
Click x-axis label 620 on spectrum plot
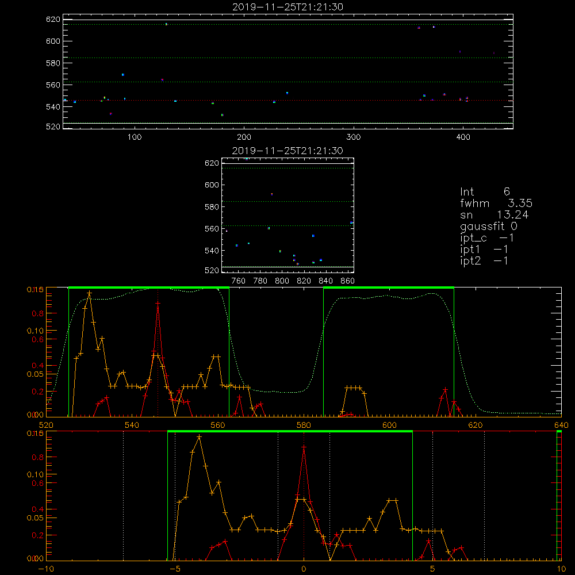click(x=476, y=425)
